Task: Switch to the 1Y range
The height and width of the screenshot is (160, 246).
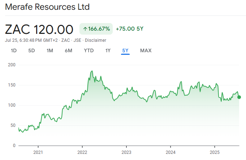Action: click(108, 50)
